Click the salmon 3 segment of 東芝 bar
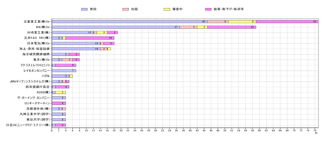The image size is (325, 141). pos(67,60)
